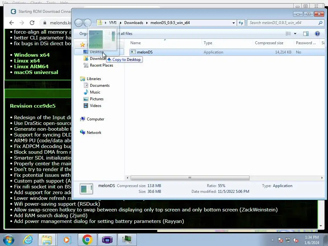The height and width of the screenshot is (246, 328).
Task: Open the Windows Start menu
Action: coord(9,240)
